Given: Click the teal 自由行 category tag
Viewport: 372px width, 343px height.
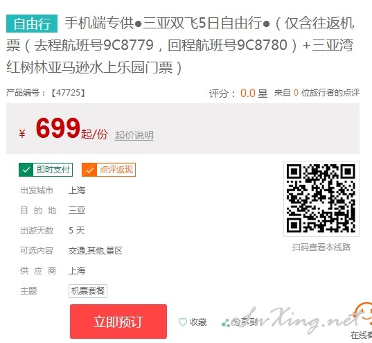Looking at the screenshot, I should 32,24.
